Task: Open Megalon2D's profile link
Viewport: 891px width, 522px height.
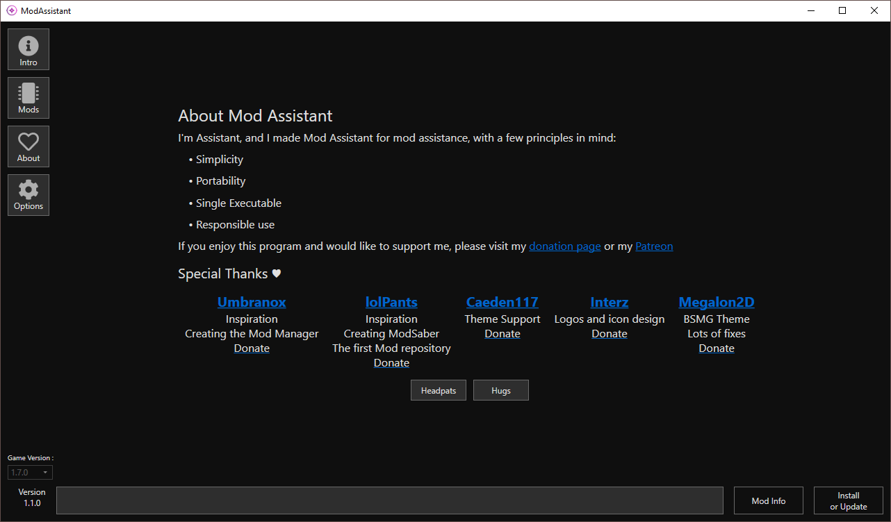Action: [x=717, y=302]
